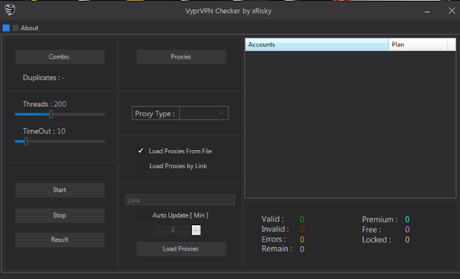The height and width of the screenshot is (279, 460).
Task: Increase the auto update minutes stepper
Action: coord(196,228)
